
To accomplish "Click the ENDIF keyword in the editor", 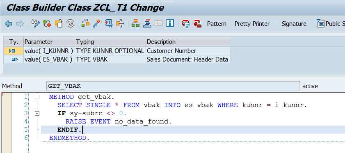I will point(68,130).
